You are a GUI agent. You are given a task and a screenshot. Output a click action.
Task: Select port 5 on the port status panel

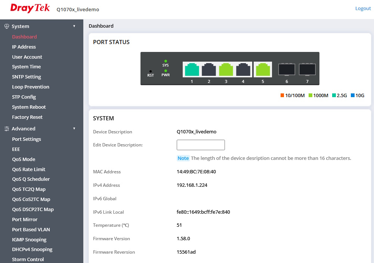point(263,69)
